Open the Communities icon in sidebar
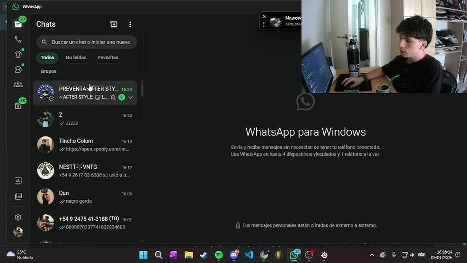 [18, 84]
